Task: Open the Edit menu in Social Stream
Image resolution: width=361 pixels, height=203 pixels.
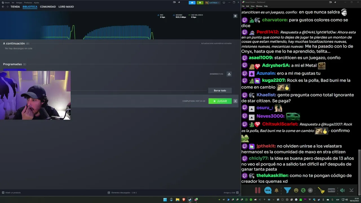Action: 247,6
